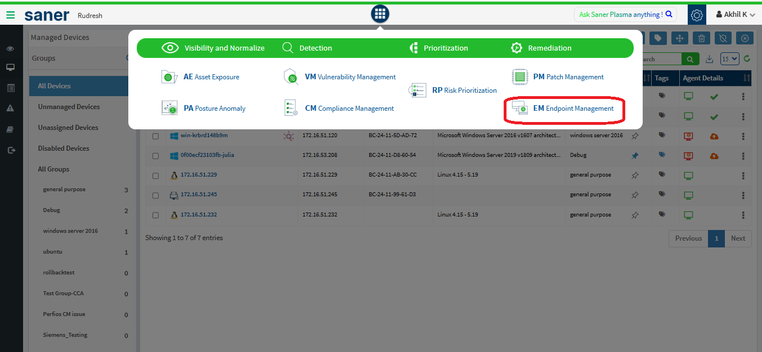Open PM Patch Management module
This screenshot has width=762, height=352.
coord(558,77)
